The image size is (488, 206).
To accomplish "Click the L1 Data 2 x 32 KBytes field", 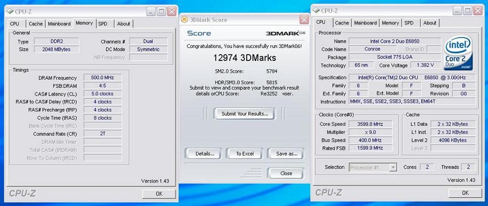I will (453, 124).
